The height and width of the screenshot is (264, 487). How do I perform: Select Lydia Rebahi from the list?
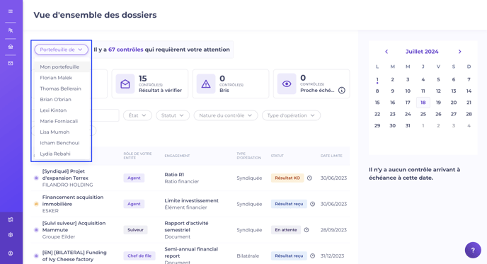tap(62, 154)
